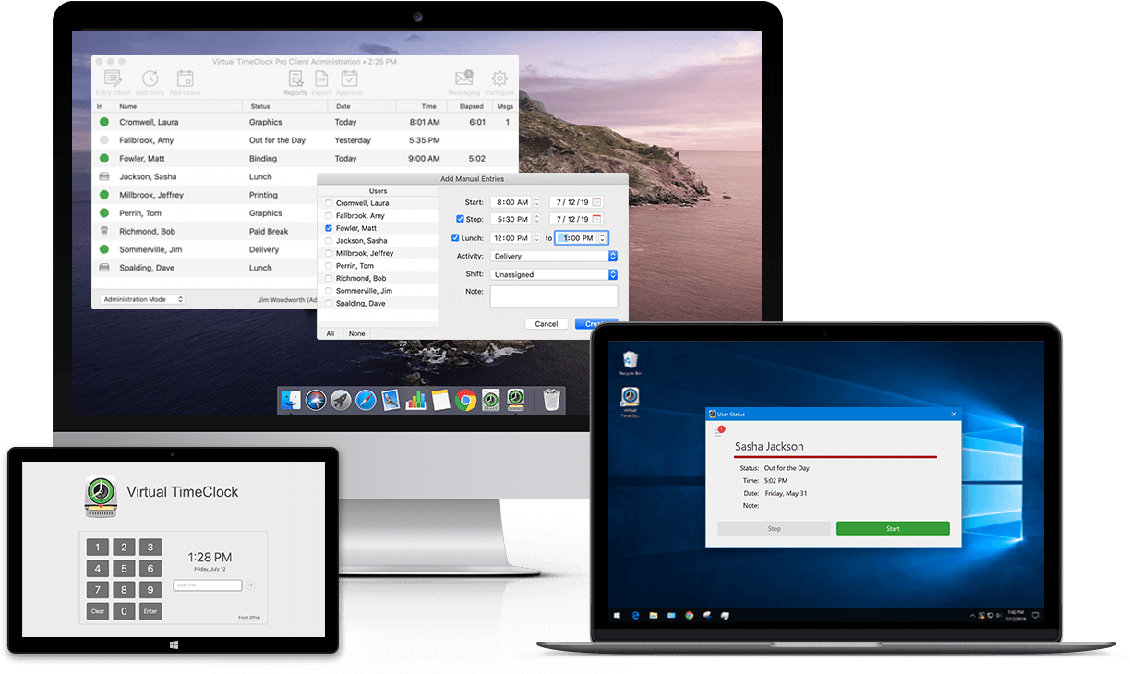This screenshot has width=1130, height=674.
Task: Tap the Enter key on the tablet keypad
Action: coord(150,611)
